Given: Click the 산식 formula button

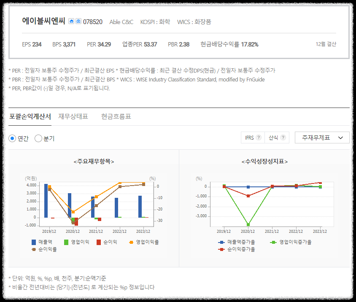Looking at the screenshot, I should coord(277,138).
